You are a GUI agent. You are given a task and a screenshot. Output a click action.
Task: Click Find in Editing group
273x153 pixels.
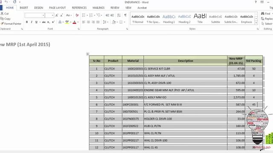tap(266, 14)
